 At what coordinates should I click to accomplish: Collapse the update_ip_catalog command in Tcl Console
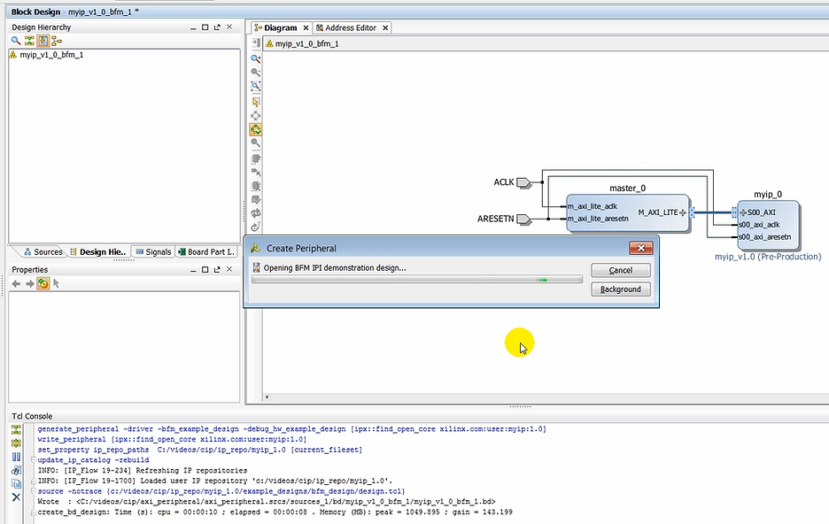tap(34, 459)
